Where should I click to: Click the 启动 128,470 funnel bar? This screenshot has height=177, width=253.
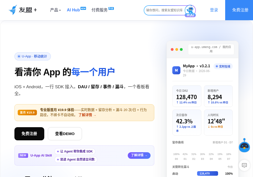click(x=207, y=173)
